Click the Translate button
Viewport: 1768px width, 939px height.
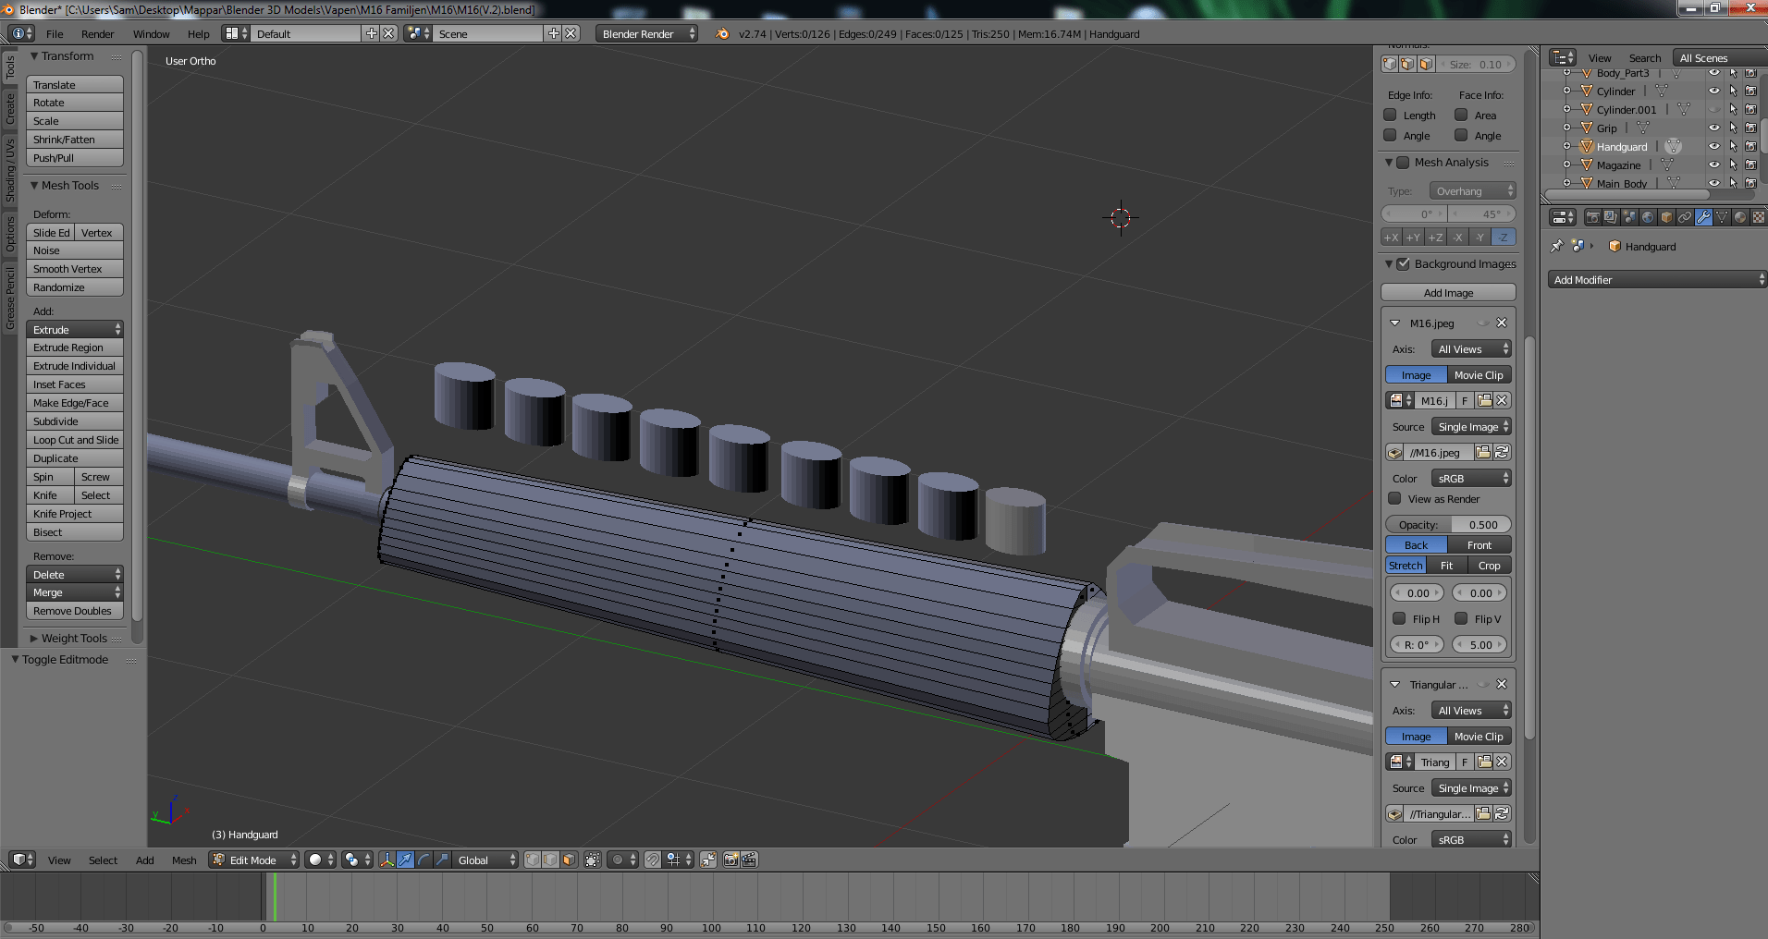pos(75,84)
